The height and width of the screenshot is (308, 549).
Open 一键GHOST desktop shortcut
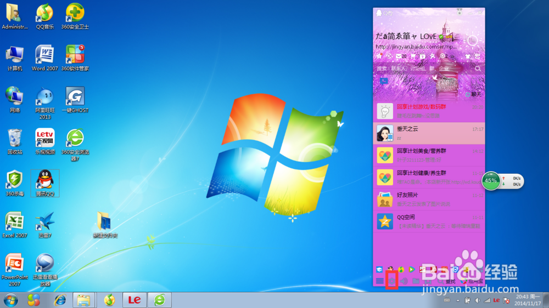click(x=75, y=100)
